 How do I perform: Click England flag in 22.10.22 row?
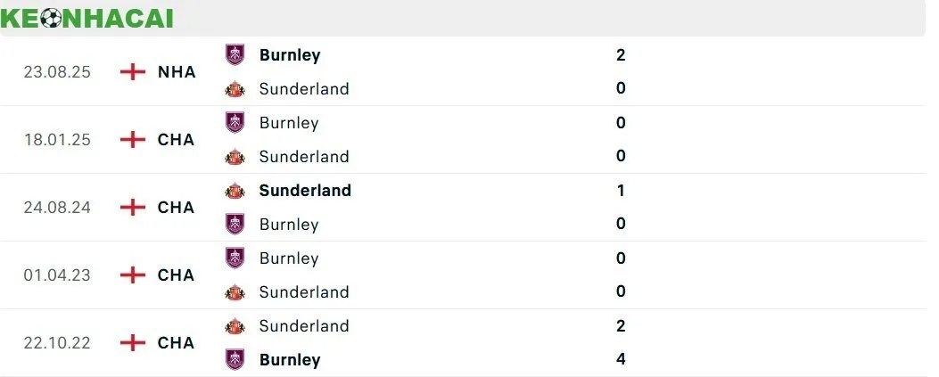click(x=132, y=342)
